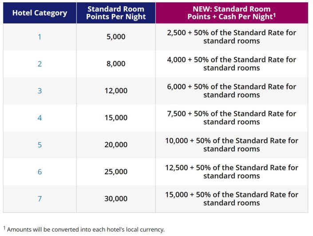Screen dimensions: 313x236
Task: Click the 12,500 + 50% Standard Rate cell
Action: (231, 172)
